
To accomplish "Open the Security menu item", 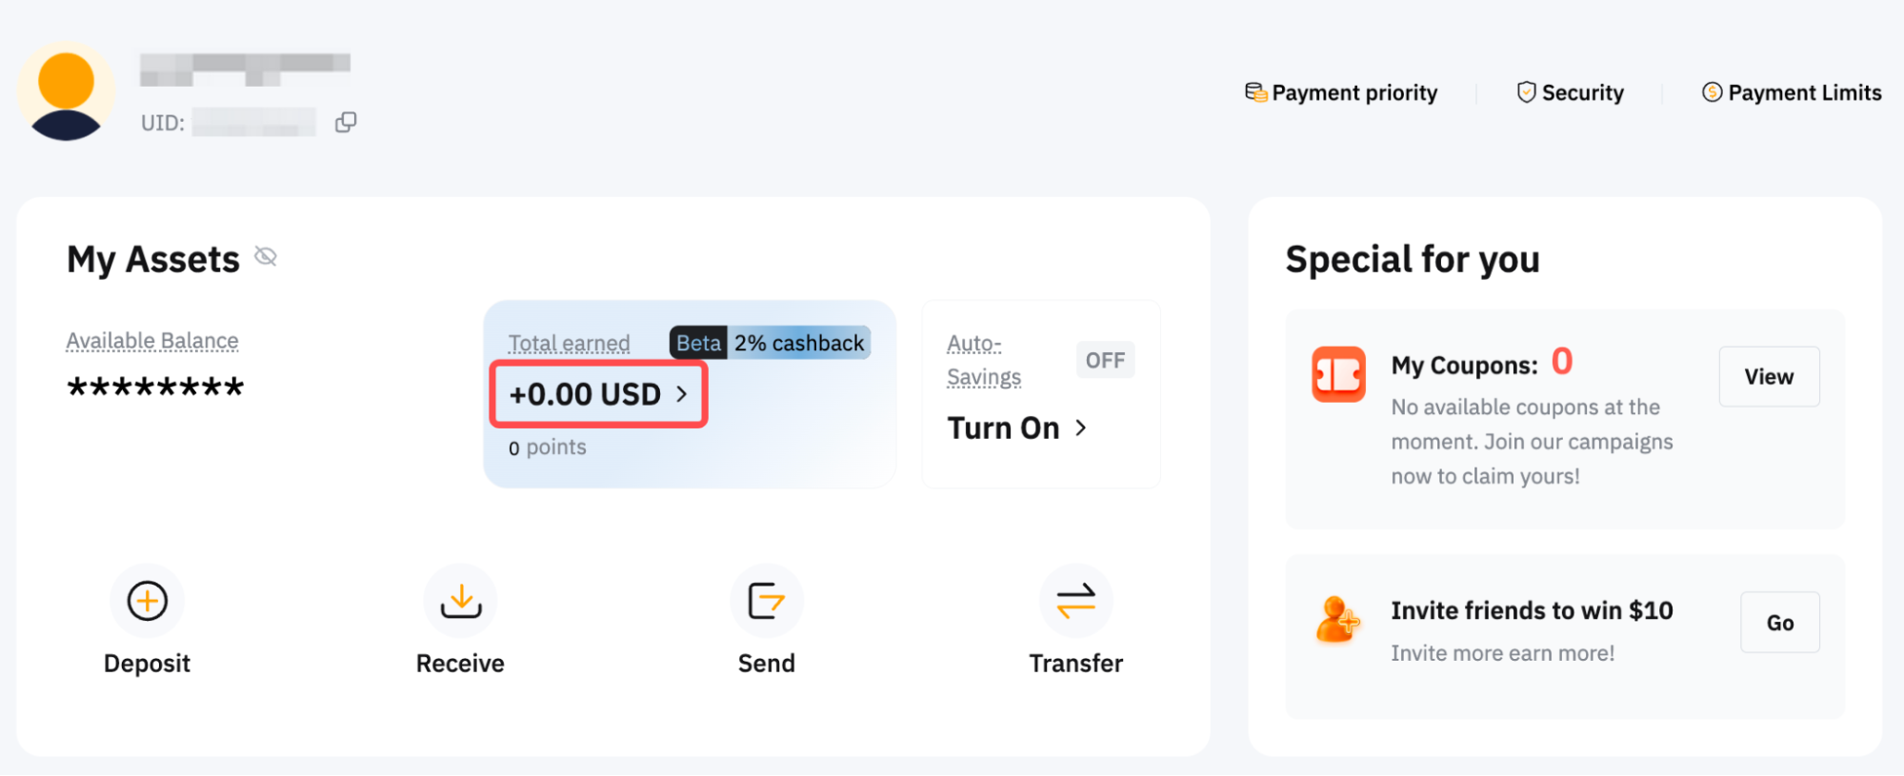I will pos(1570,92).
